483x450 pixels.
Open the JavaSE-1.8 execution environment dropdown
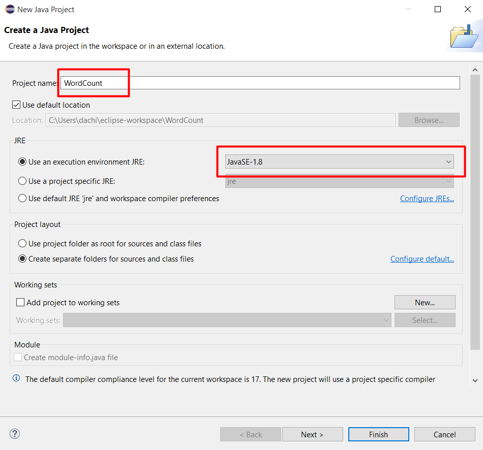pos(340,162)
